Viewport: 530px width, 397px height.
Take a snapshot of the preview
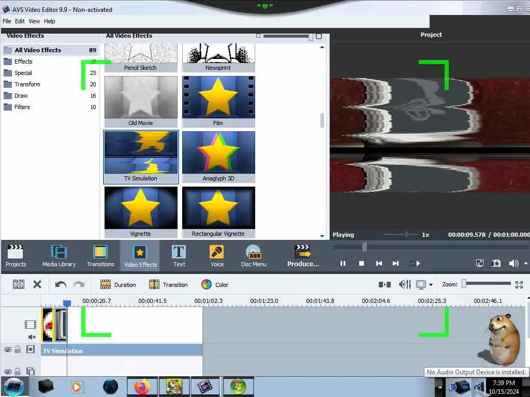(496, 263)
